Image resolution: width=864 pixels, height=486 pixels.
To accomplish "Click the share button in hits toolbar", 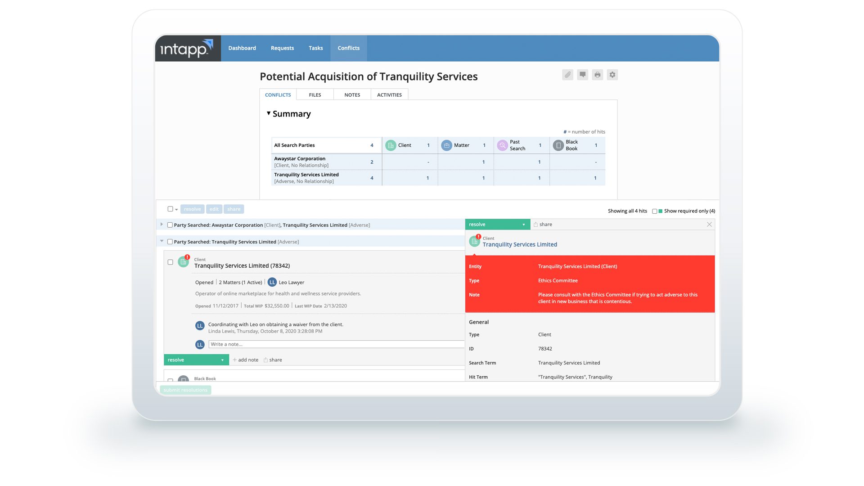I will tap(234, 209).
